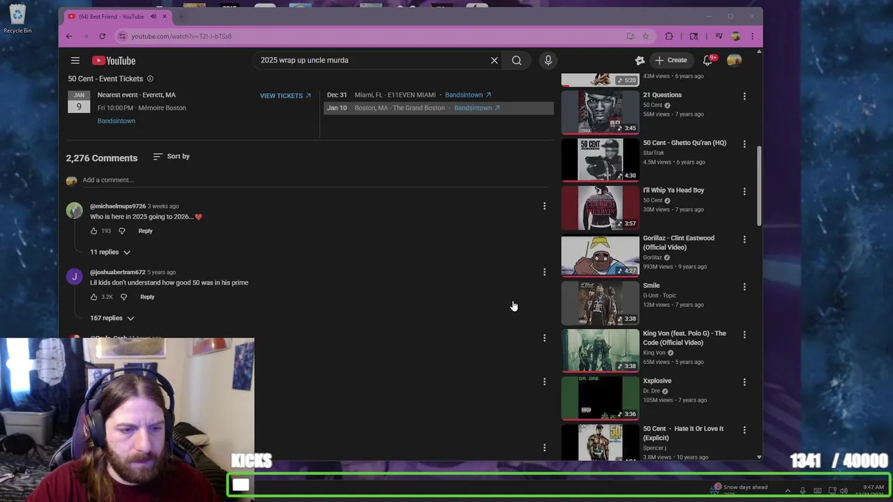
Task: Open @michaelmups9726 channel link
Action: (x=118, y=206)
